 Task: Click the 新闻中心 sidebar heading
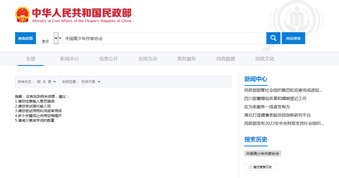click(x=256, y=79)
